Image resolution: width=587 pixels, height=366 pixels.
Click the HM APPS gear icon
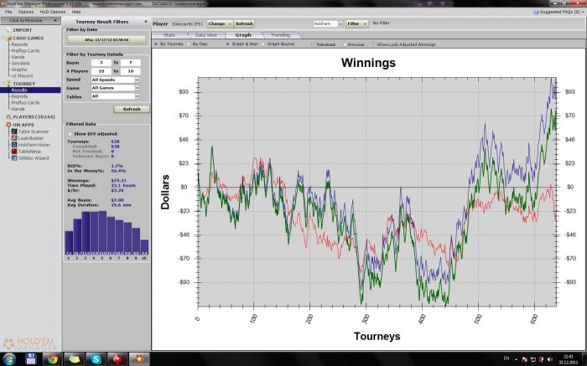(x=8, y=125)
